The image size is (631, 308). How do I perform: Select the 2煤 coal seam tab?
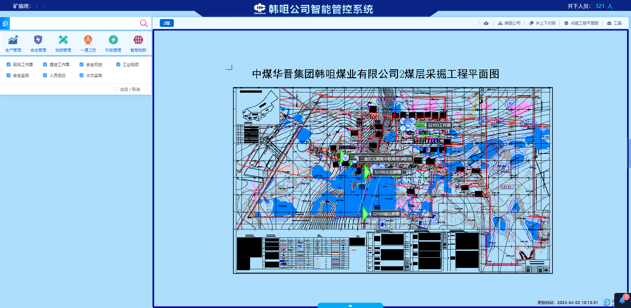click(167, 23)
